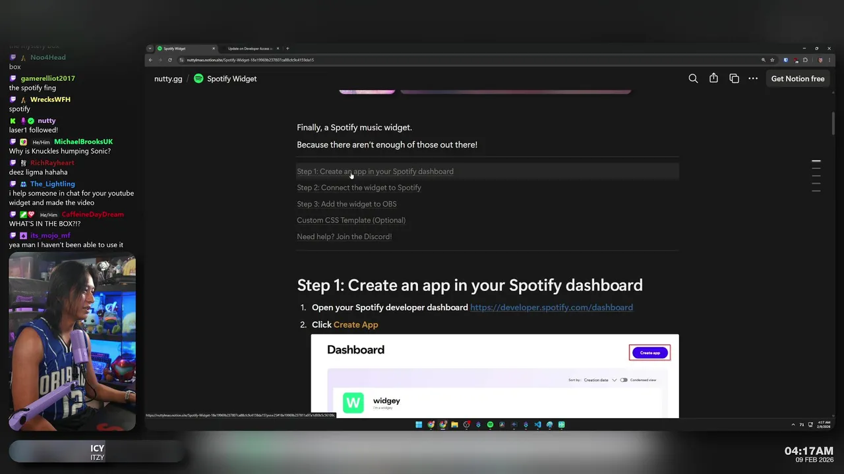
Task: Jump to Step 1: Create an app link
Action: 375,171
